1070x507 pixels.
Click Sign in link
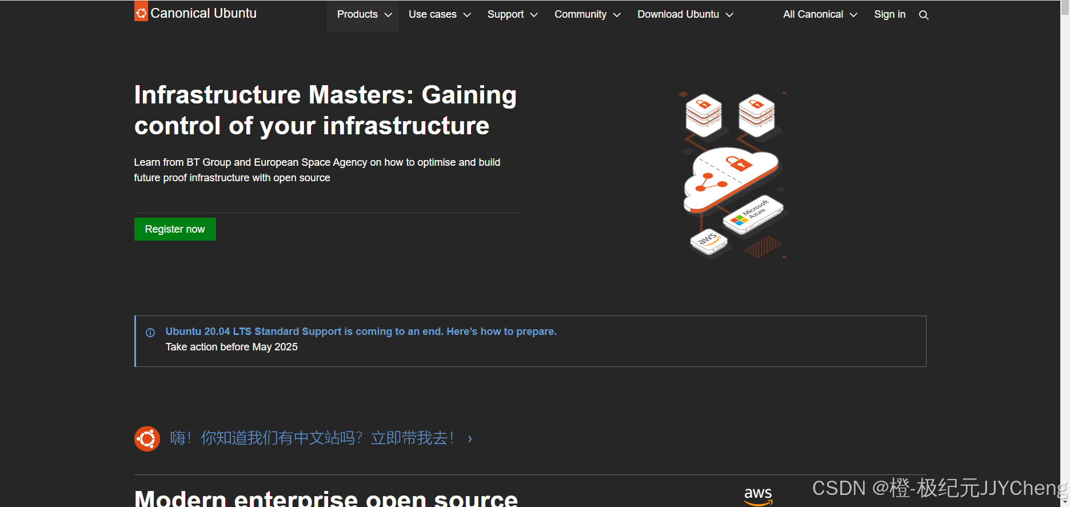tap(889, 15)
